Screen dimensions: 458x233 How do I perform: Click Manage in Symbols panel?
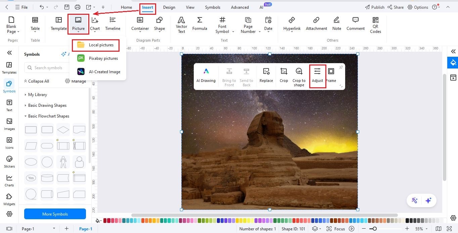(76, 81)
